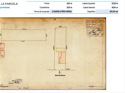Click the 'Contrafrente' label

click(x=45, y=7)
